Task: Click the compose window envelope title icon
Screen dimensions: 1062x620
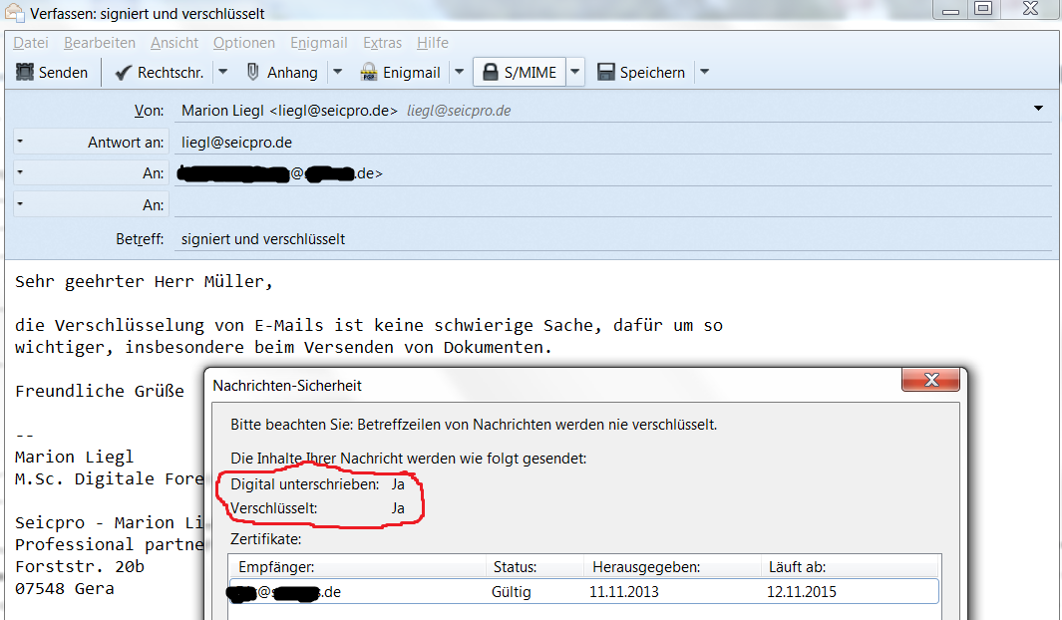Action: tap(15, 13)
